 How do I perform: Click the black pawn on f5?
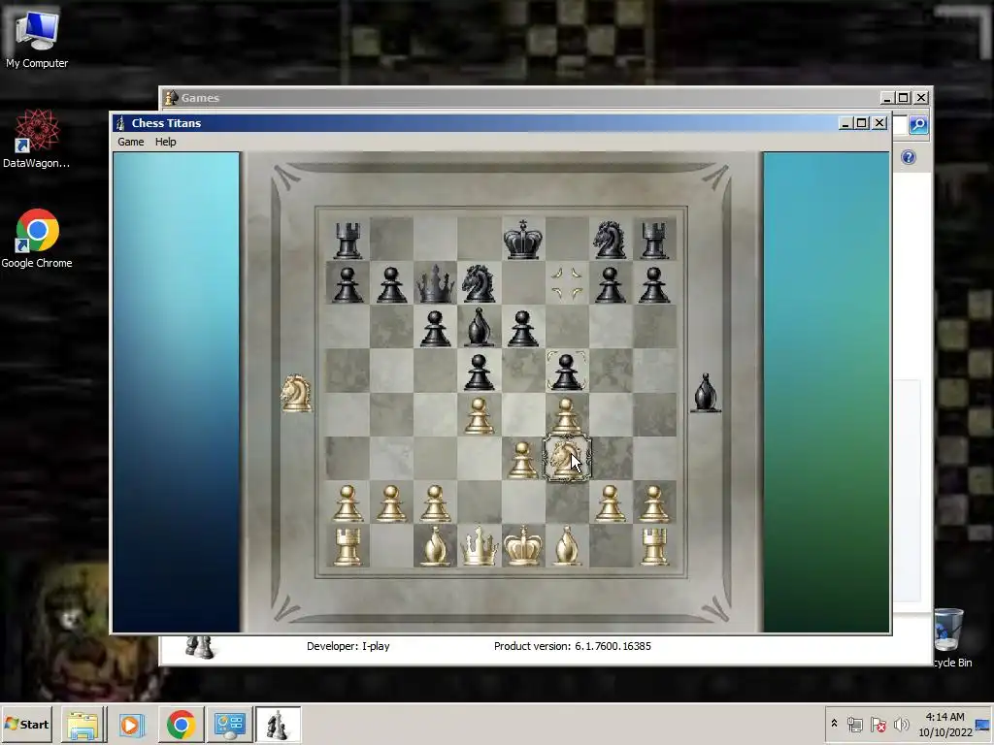566,372
